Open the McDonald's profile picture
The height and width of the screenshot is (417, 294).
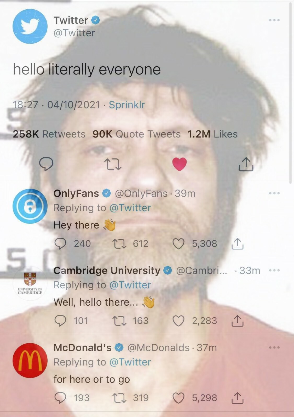click(x=30, y=360)
